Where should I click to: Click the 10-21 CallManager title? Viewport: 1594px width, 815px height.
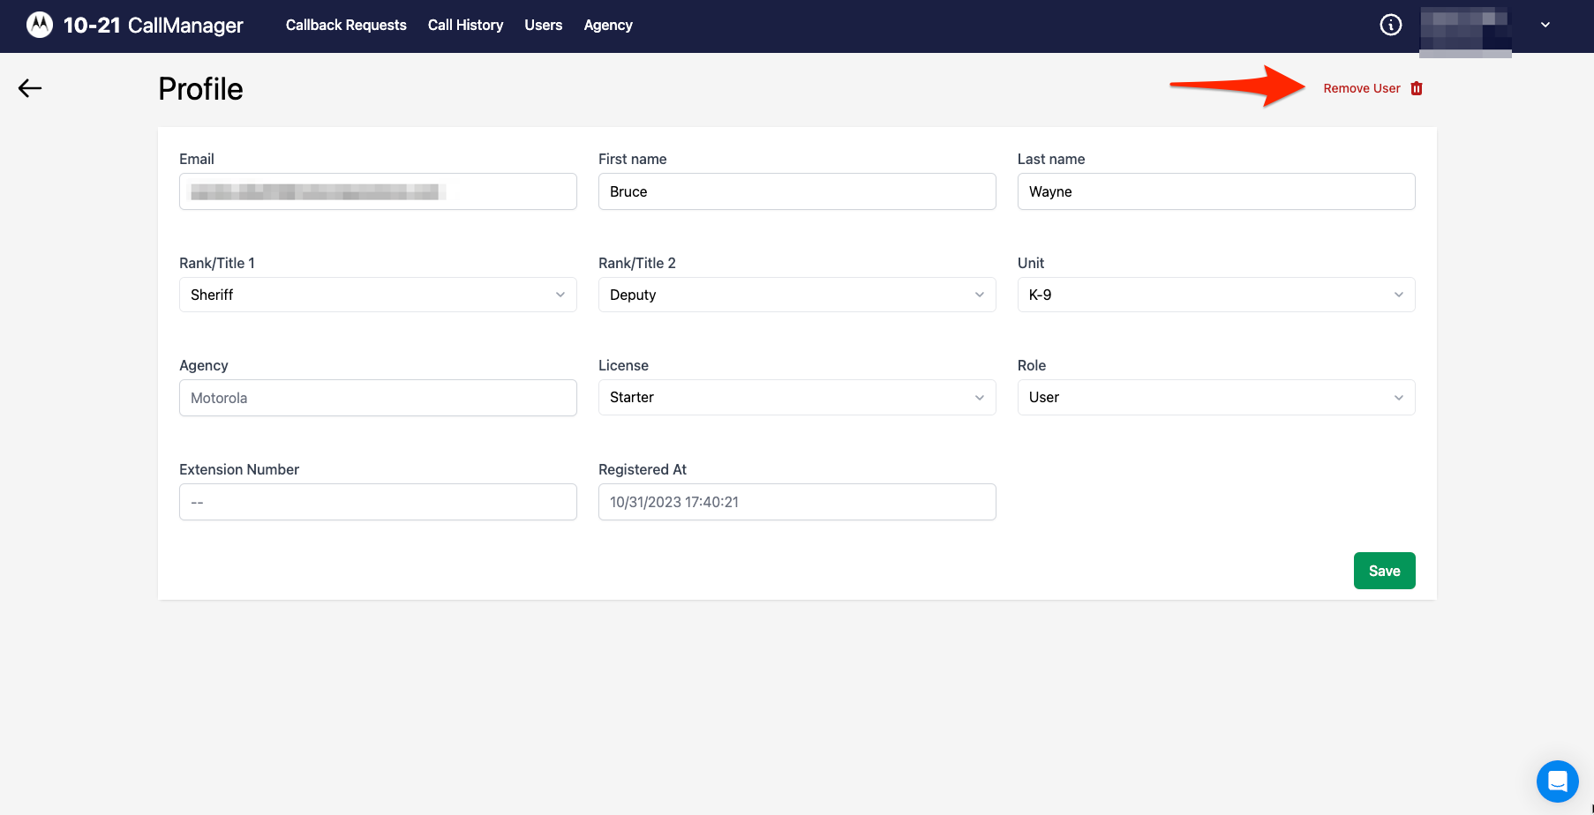[x=153, y=25]
